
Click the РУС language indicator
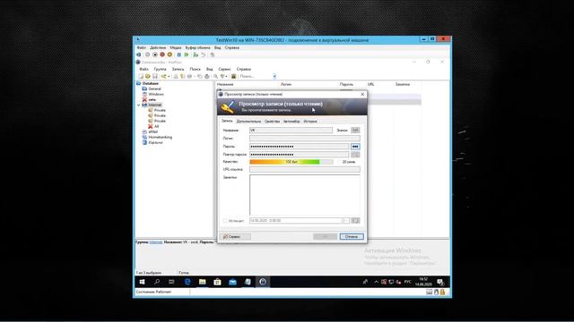click(x=407, y=282)
